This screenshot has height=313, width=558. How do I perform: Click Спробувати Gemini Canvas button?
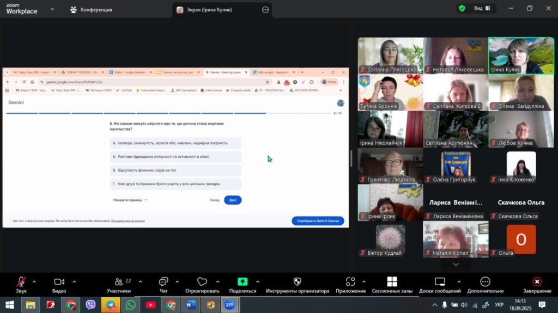(x=318, y=221)
